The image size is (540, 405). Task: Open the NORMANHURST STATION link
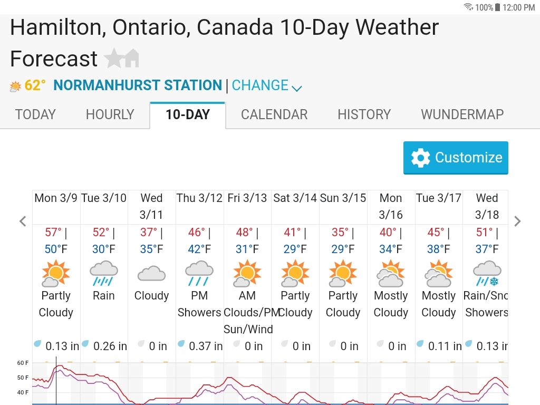pos(137,85)
